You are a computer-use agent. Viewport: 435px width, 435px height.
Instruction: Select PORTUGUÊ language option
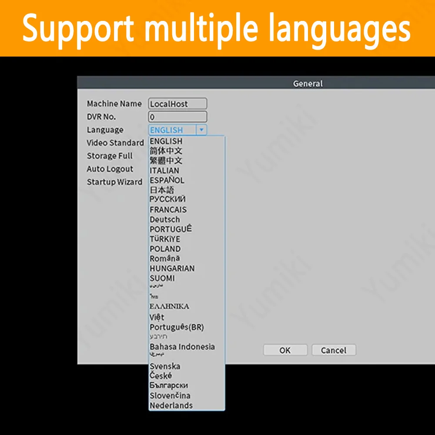(x=171, y=229)
